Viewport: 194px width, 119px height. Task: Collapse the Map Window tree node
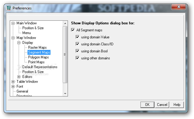pos(13,38)
